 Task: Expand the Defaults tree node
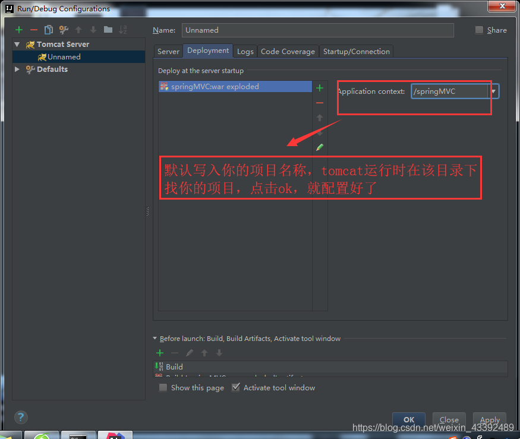(x=17, y=69)
